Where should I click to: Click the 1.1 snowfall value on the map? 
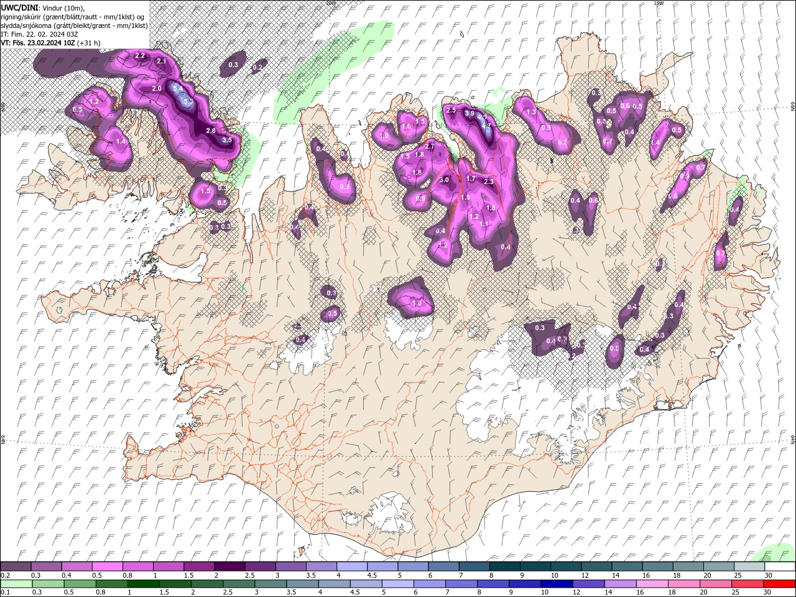483,224
